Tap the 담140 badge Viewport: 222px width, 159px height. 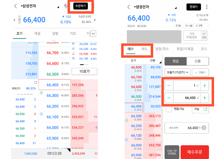click(189, 26)
